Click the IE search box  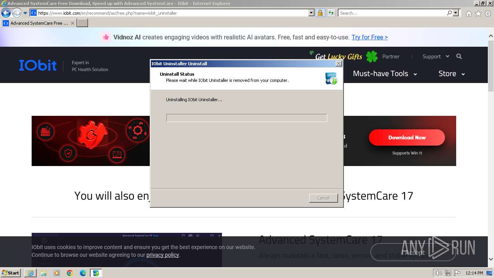click(x=392, y=13)
